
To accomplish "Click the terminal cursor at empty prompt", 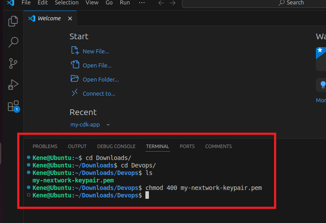I will (147, 195).
